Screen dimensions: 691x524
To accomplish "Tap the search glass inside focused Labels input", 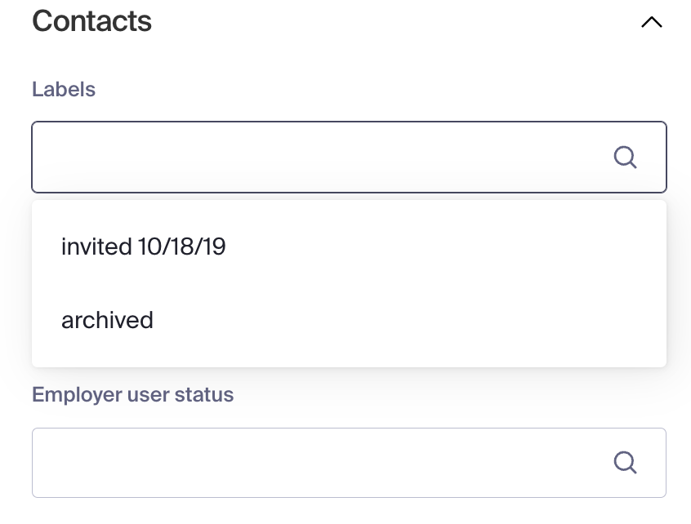I will click(x=625, y=158).
